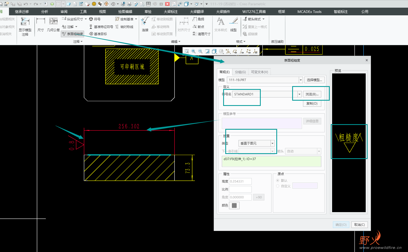Screen dimensions: 408x252
Task: Expand the Ordinate Dimension (纵坐标尺寸) dropdown
Action: tap(86, 19)
